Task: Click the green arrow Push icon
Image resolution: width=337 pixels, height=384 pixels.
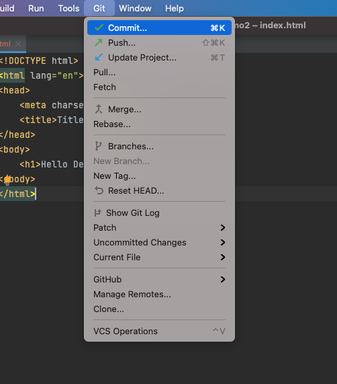Action: (x=99, y=42)
